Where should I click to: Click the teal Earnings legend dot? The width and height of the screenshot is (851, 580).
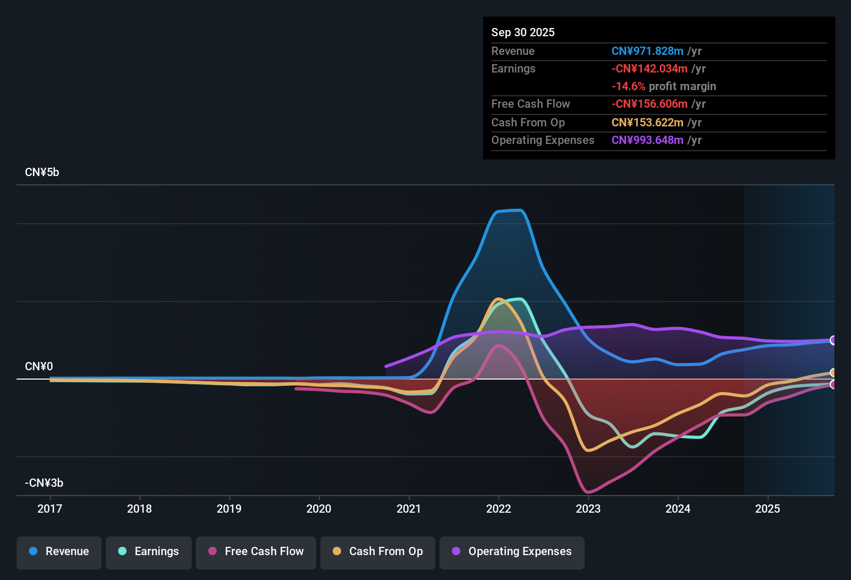(122, 552)
